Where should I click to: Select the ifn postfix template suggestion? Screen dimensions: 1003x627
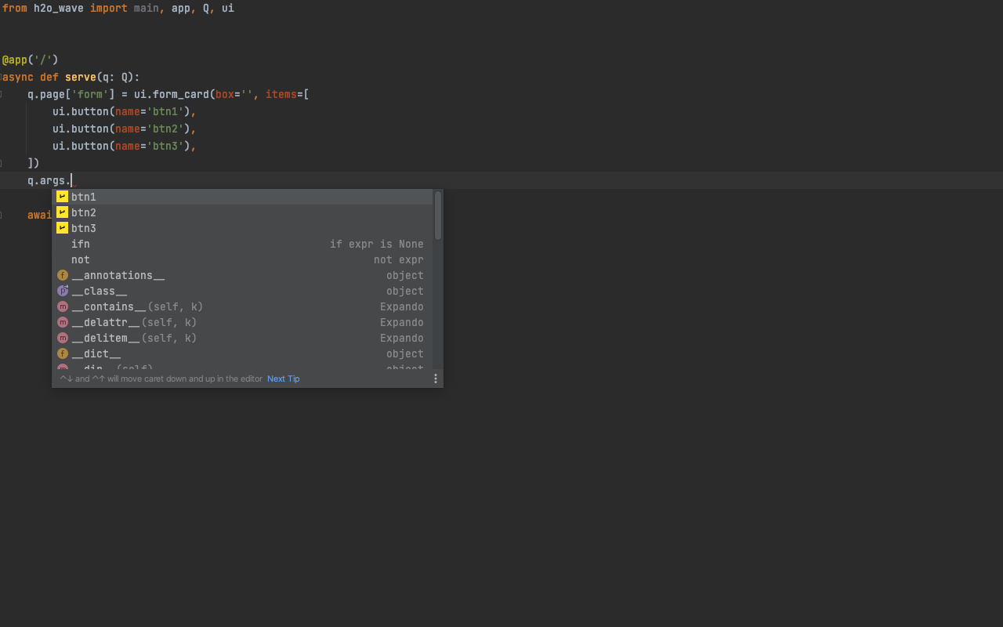click(81, 244)
